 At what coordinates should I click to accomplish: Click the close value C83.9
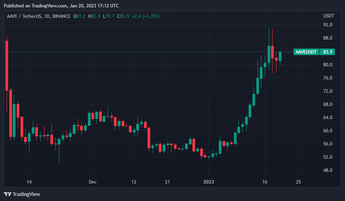click(123, 16)
